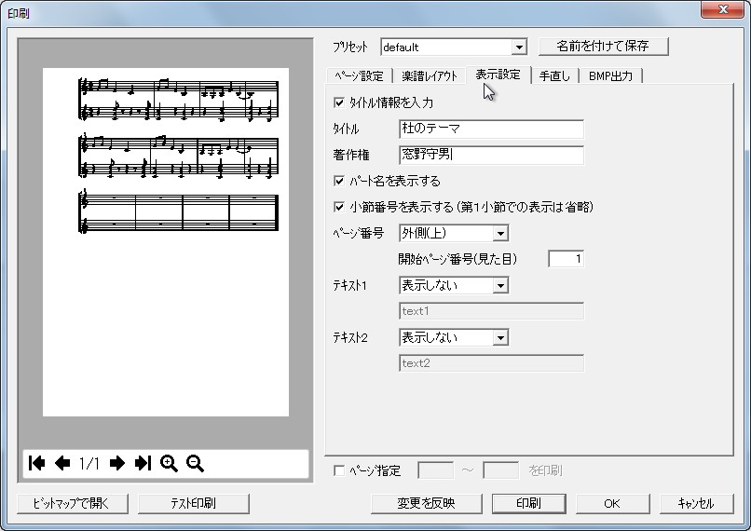Click キャンセル button

click(x=696, y=503)
